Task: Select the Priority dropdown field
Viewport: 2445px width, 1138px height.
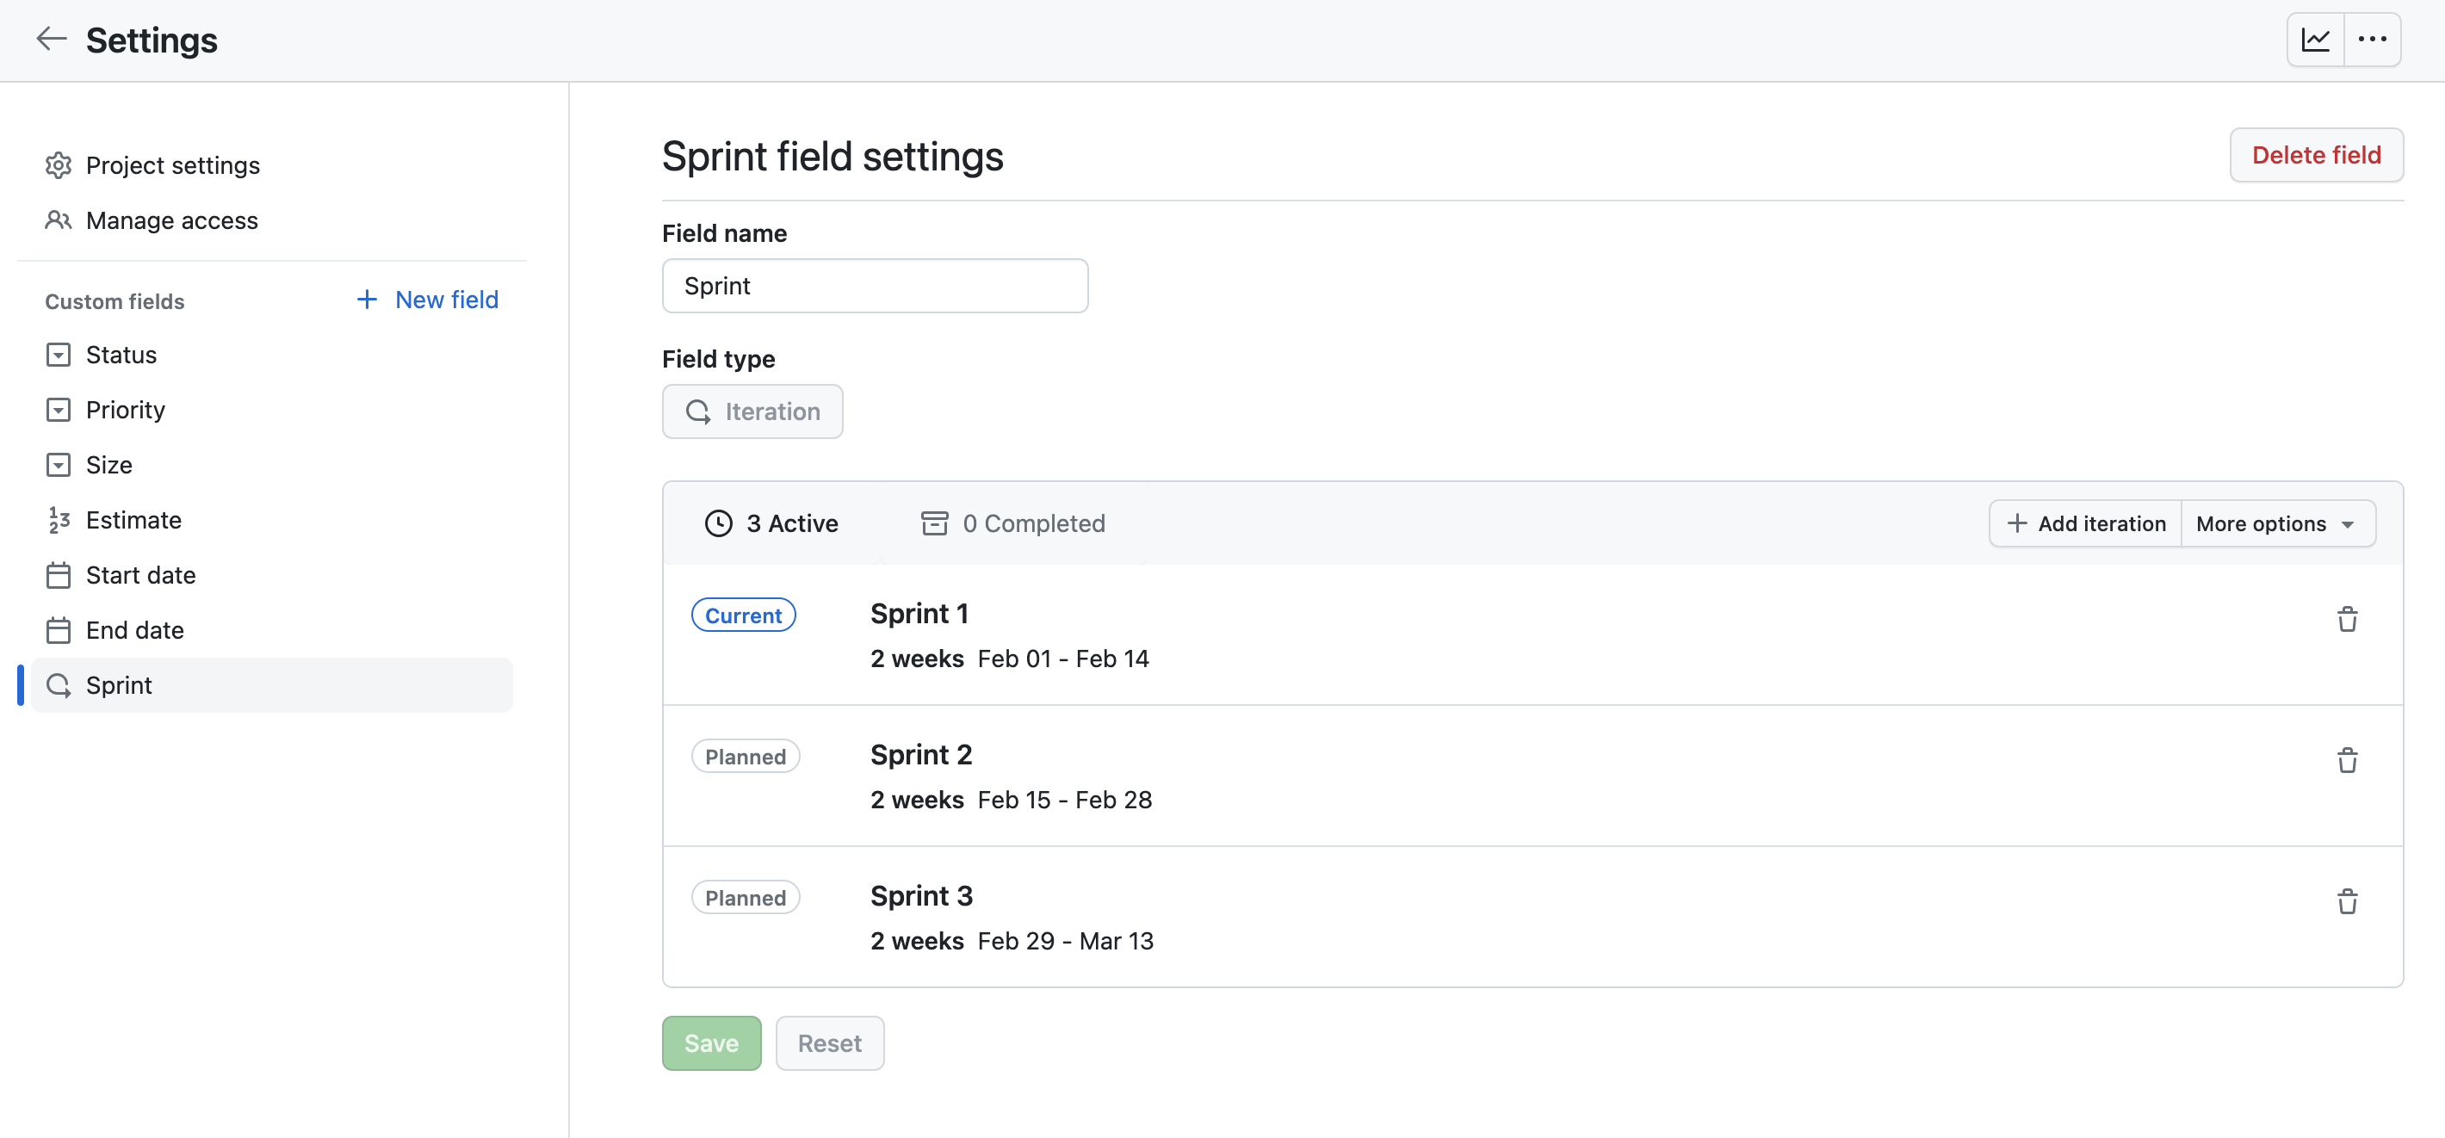Action: point(58,409)
